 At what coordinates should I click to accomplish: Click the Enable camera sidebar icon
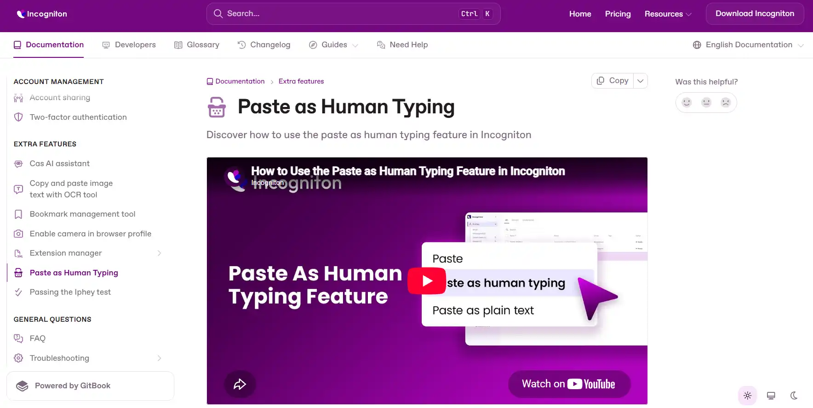click(18, 234)
